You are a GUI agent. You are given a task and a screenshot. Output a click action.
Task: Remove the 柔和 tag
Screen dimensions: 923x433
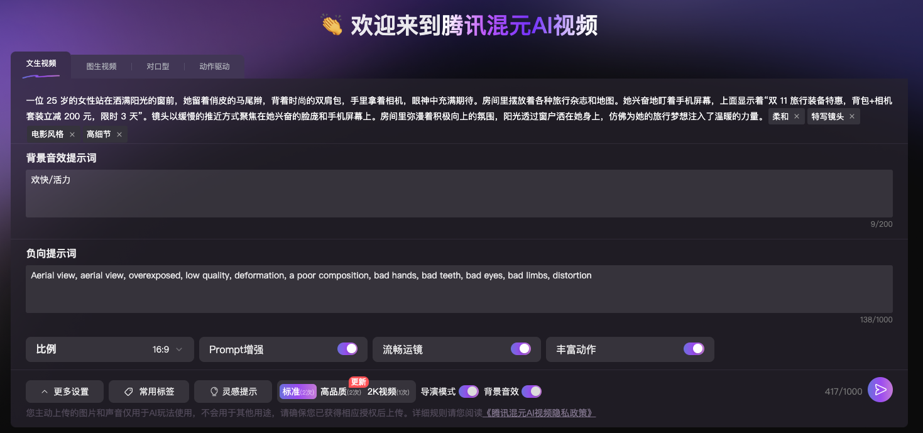tap(797, 116)
